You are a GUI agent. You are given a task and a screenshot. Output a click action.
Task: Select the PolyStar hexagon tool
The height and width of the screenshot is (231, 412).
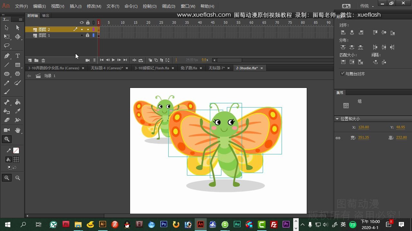[18, 74]
